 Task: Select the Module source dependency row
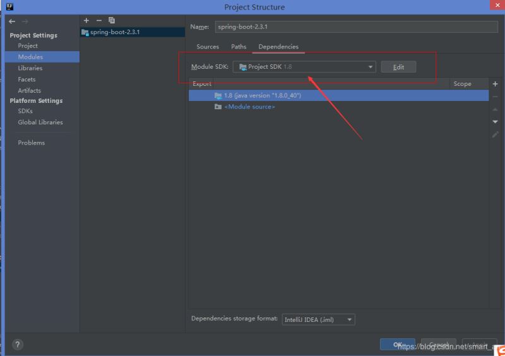click(249, 107)
